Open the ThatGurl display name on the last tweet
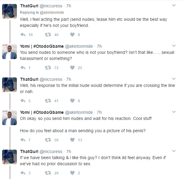The width and height of the screenshot is (184, 179). click(x=29, y=151)
